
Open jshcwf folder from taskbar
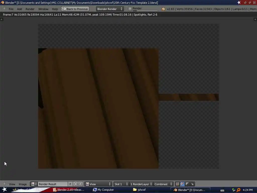pyautogui.click(x=139, y=190)
